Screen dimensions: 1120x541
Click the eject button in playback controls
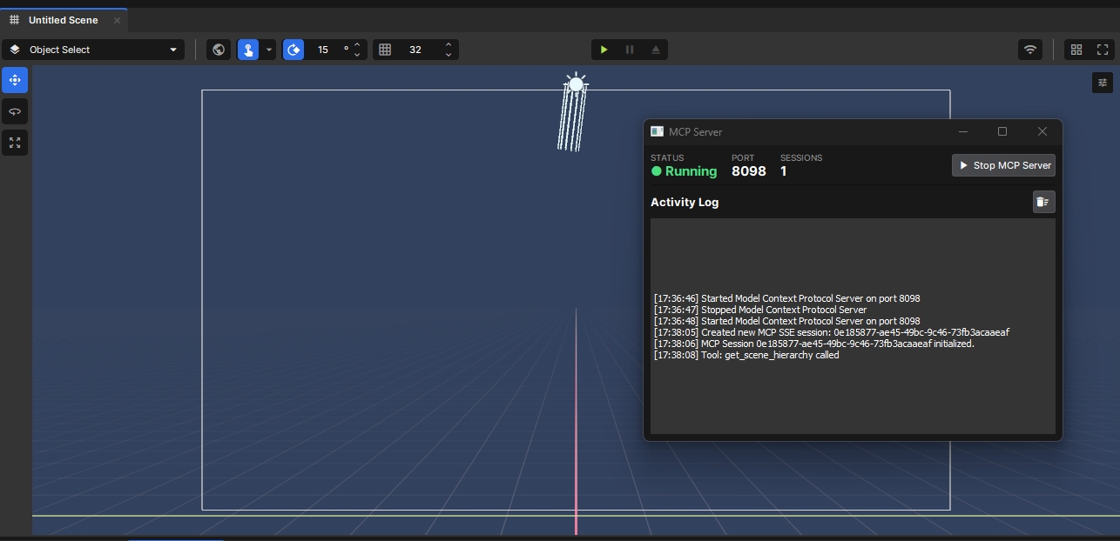(656, 50)
